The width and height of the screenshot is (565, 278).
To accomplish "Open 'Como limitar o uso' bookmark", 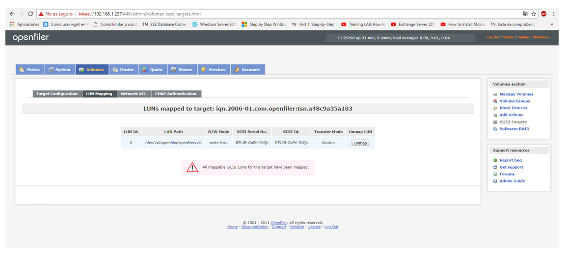I will [116, 25].
